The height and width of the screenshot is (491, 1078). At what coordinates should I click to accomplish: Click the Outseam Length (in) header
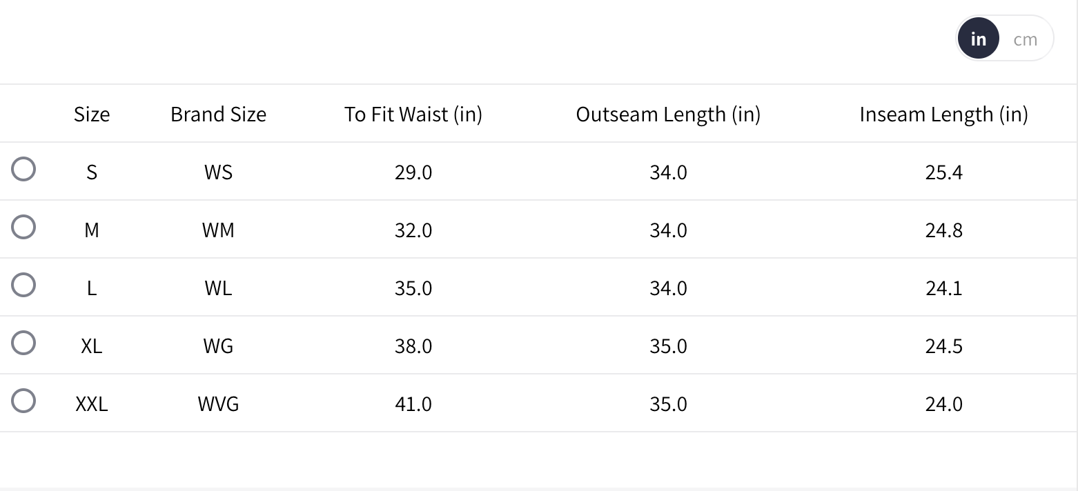(x=668, y=114)
